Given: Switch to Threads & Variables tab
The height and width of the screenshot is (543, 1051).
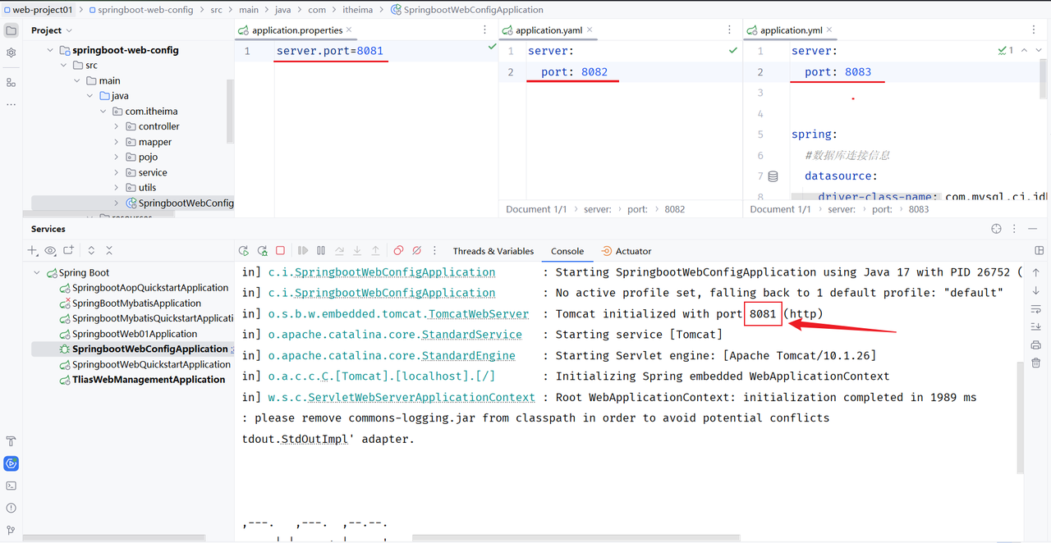Looking at the screenshot, I should [493, 251].
